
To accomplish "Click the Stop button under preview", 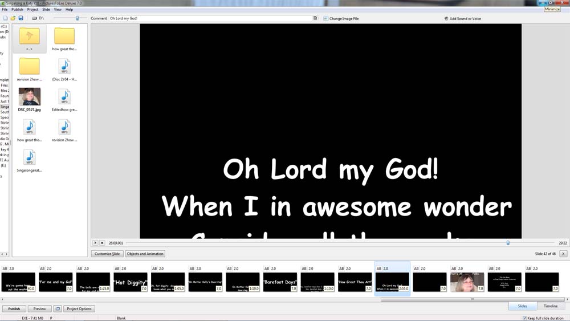I will tap(102, 243).
